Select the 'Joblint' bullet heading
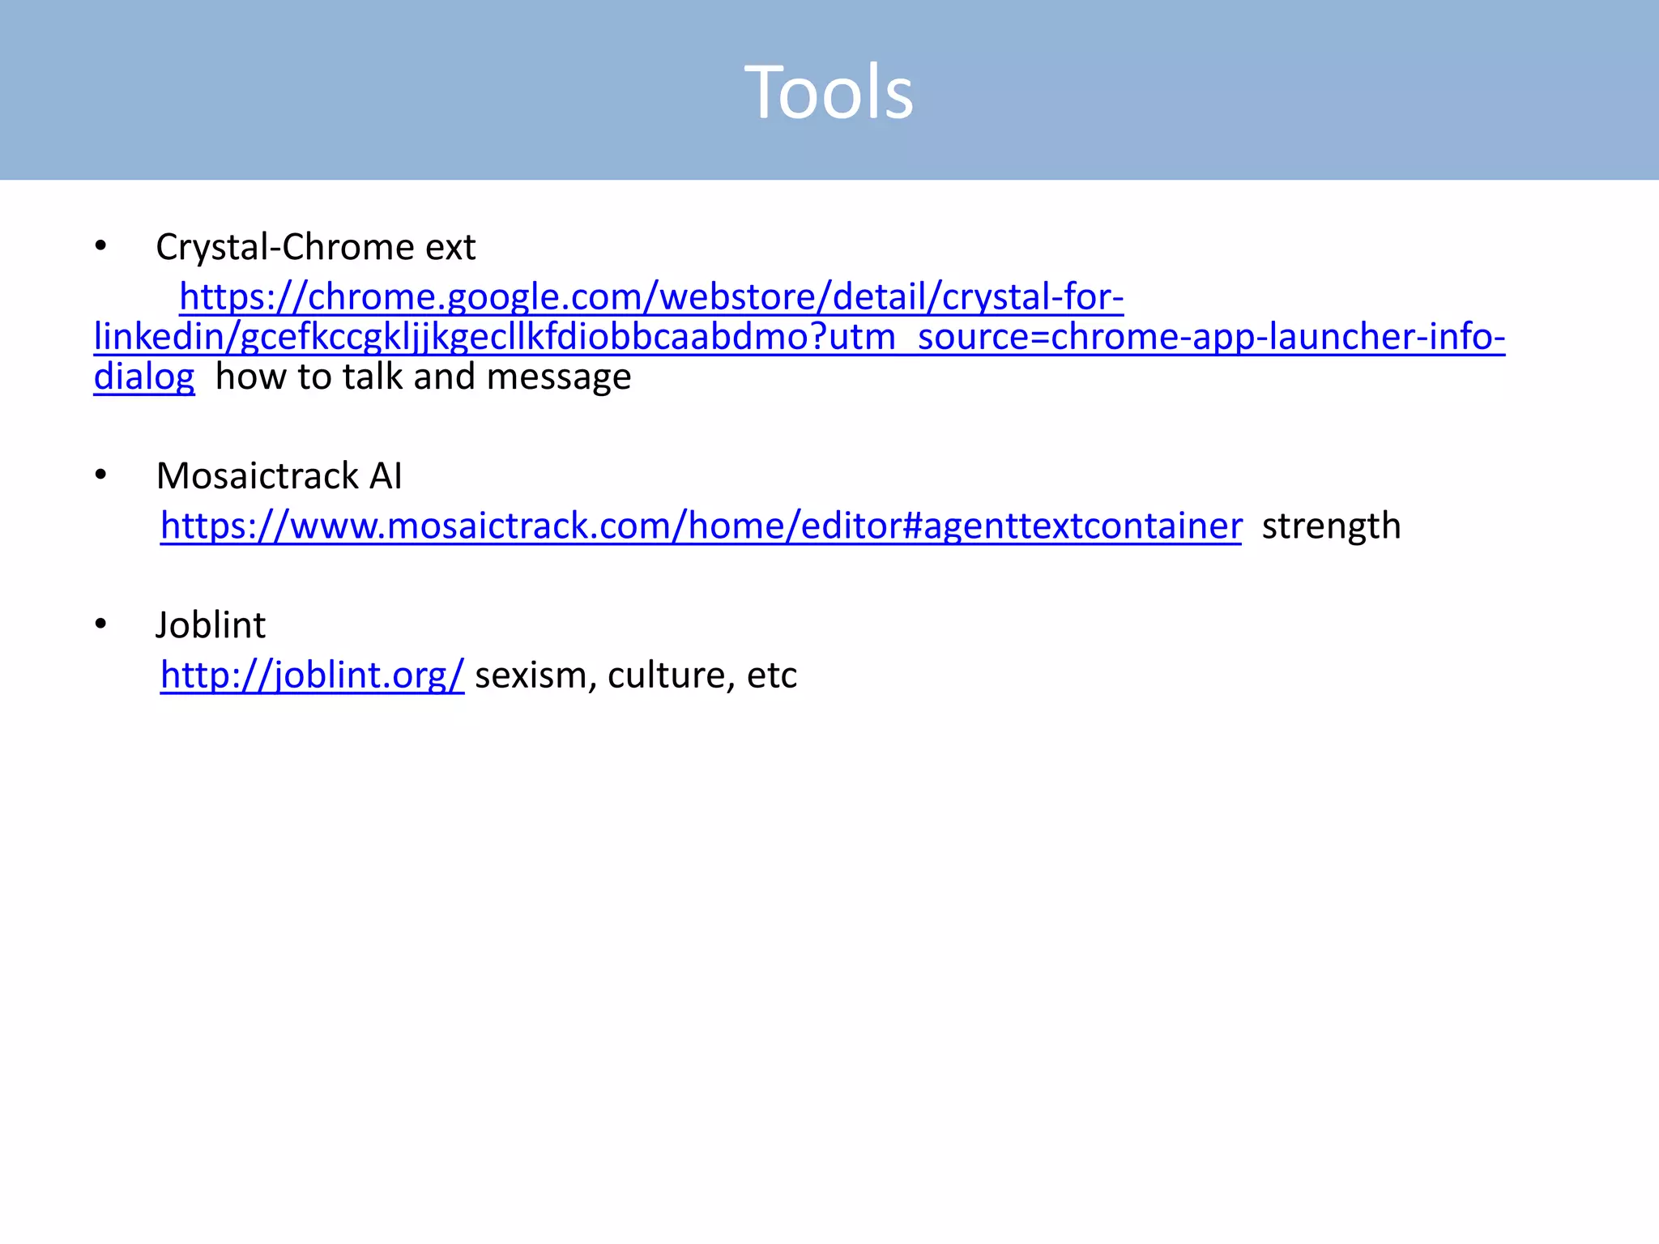Viewport: 1659px width, 1244px height. tap(210, 625)
